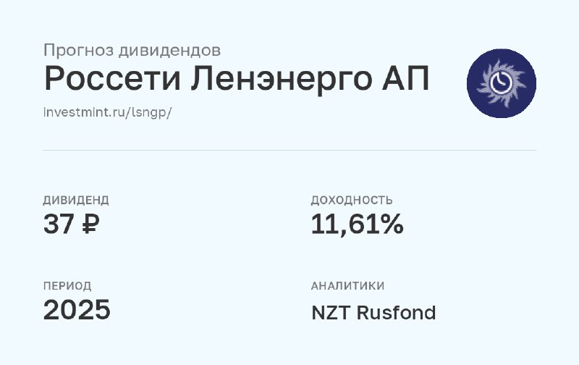
Task: Click the horizontal divider line under the header
Action: coord(289,151)
